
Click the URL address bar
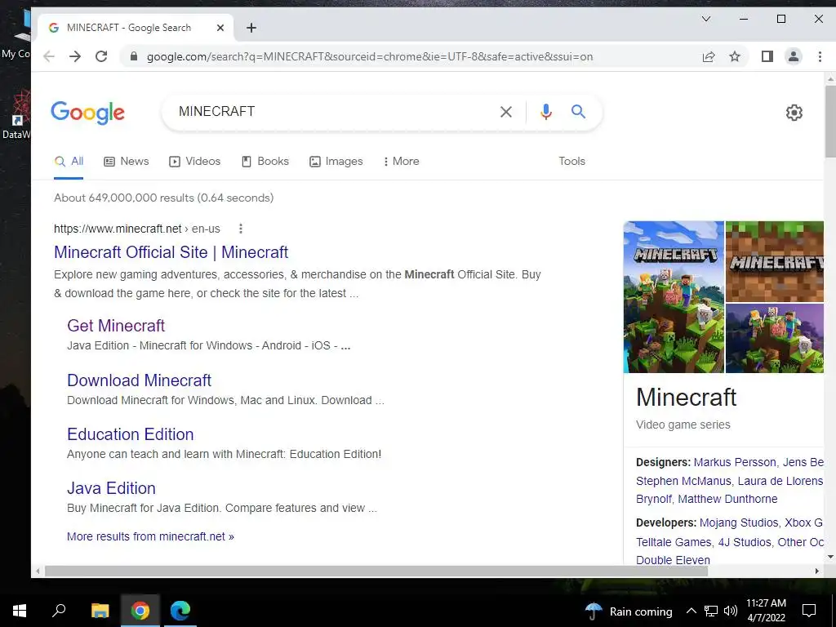point(370,56)
